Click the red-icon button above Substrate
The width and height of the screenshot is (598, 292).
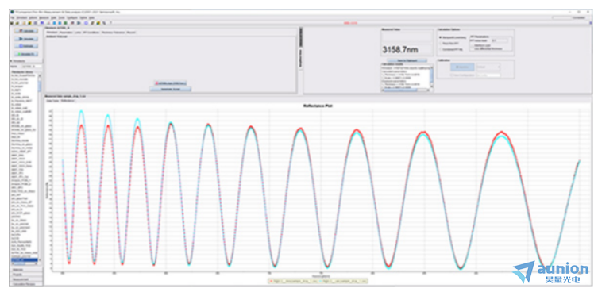point(170,83)
